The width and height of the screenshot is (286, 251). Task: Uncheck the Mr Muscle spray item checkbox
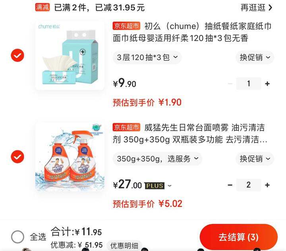click(x=17, y=157)
